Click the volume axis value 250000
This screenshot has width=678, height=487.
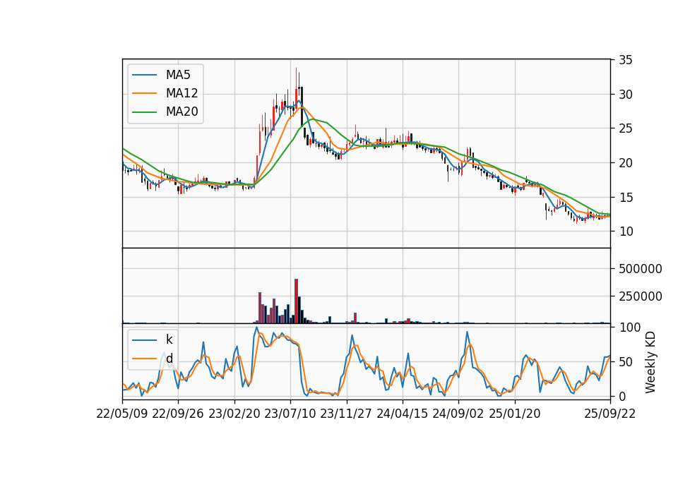641,296
